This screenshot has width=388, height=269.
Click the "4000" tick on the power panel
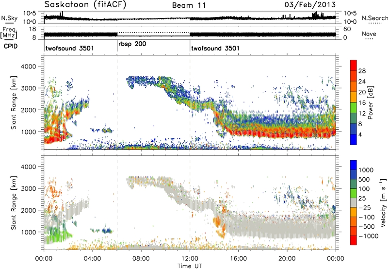point(28,67)
